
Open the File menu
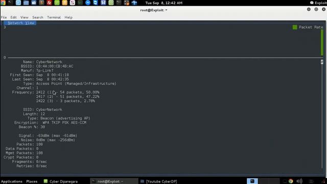tap(4, 17)
